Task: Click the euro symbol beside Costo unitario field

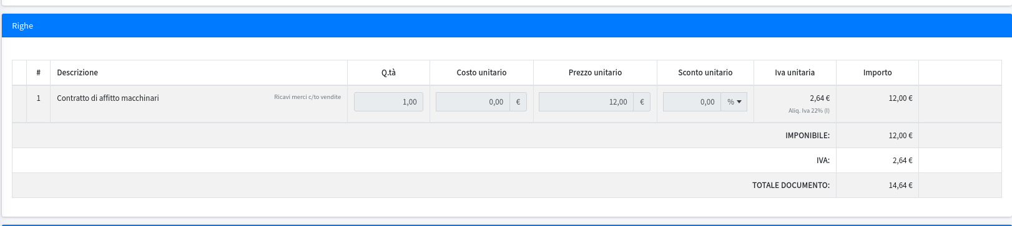Action: click(x=518, y=102)
